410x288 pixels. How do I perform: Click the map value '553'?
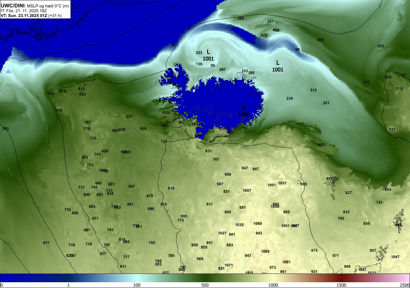(82, 94)
